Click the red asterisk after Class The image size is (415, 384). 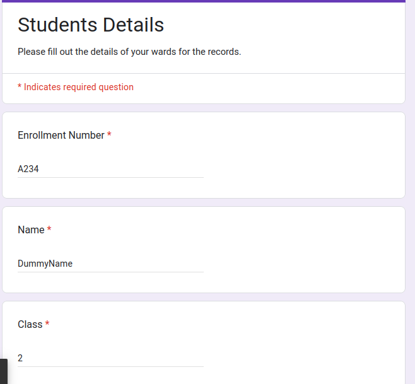(x=47, y=324)
